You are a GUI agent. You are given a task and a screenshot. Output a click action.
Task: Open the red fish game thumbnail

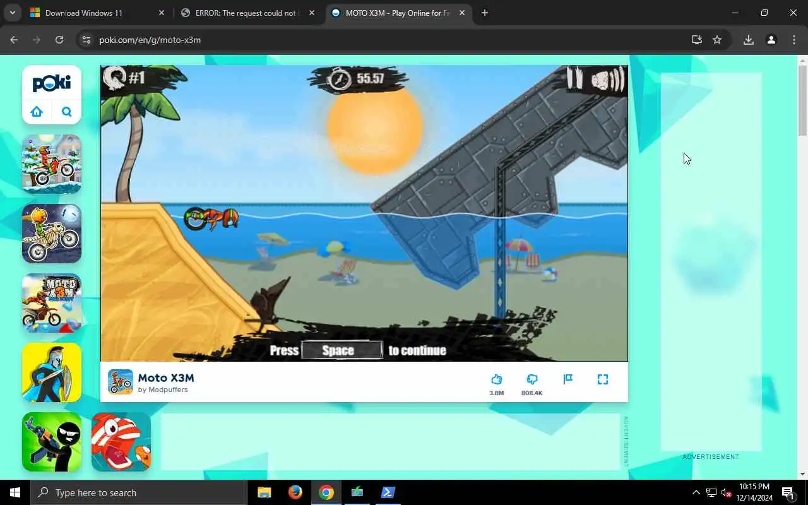pyautogui.click(x=121, y=442)
